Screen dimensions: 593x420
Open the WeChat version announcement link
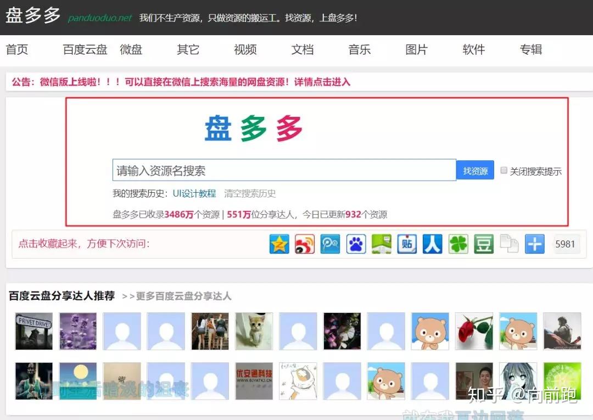[x=181, y=82]
